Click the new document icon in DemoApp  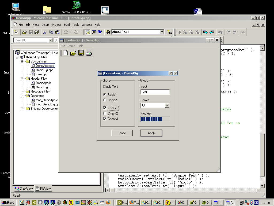tap(66, 53)
